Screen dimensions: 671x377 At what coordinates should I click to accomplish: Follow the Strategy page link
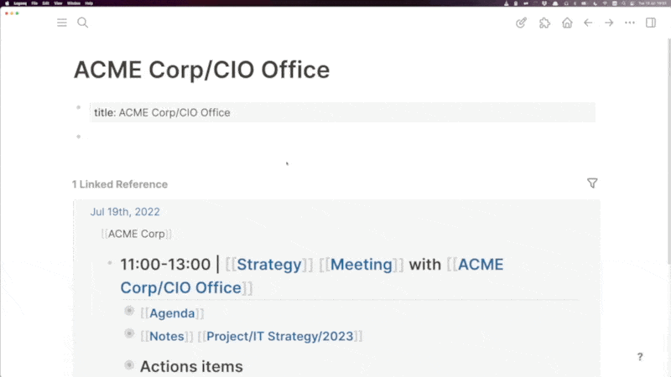point(269,265)
